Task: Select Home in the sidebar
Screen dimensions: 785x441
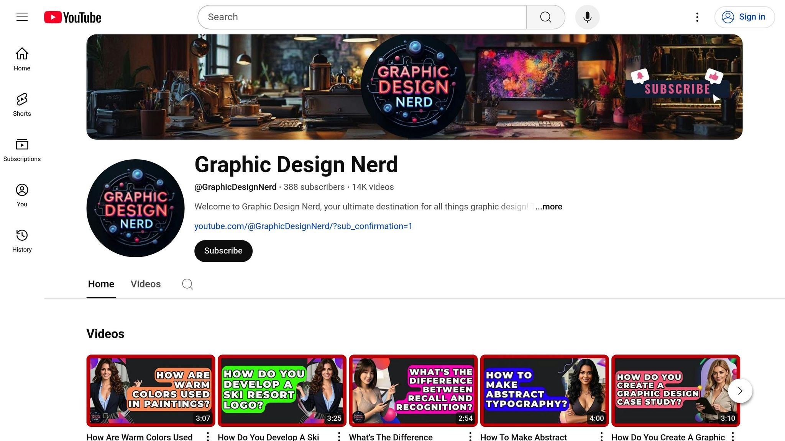Action: (21, 59)
